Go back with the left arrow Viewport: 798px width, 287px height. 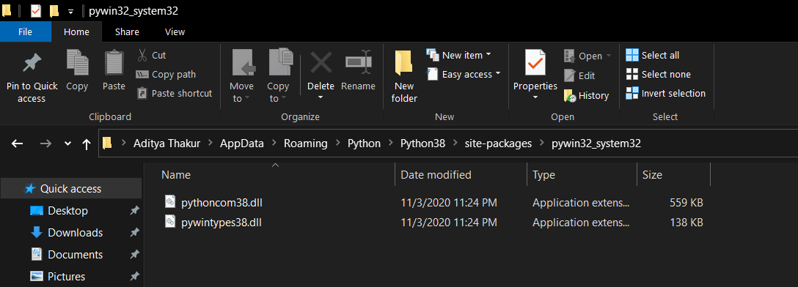[18, 143]
